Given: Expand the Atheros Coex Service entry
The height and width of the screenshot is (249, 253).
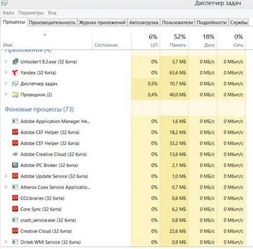Looking at the screenshot, I should point(6,187).
